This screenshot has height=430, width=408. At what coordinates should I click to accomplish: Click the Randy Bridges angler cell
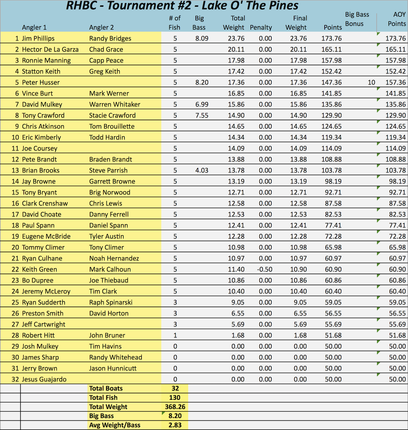tap(110, 38)
